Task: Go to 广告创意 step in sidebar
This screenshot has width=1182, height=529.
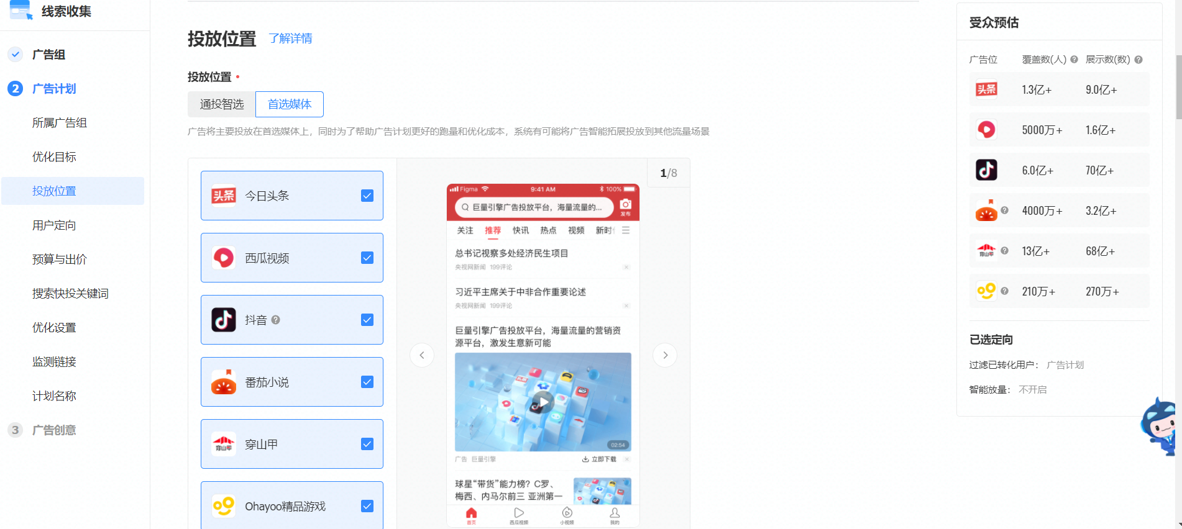Action: [x=54, y=430]
